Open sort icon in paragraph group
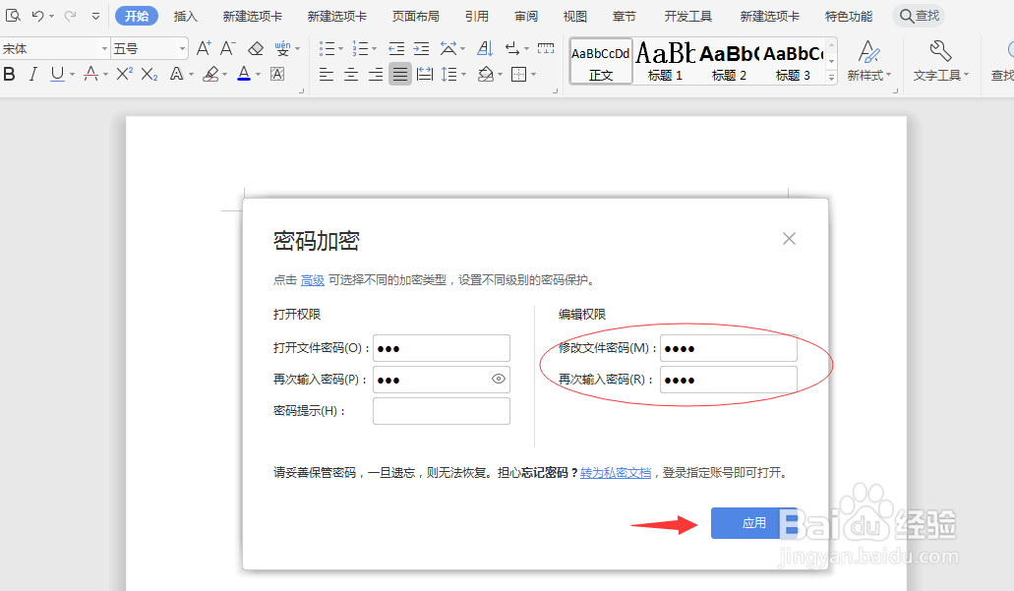Viewport: 1014px width, 591px height. (484, 48)
